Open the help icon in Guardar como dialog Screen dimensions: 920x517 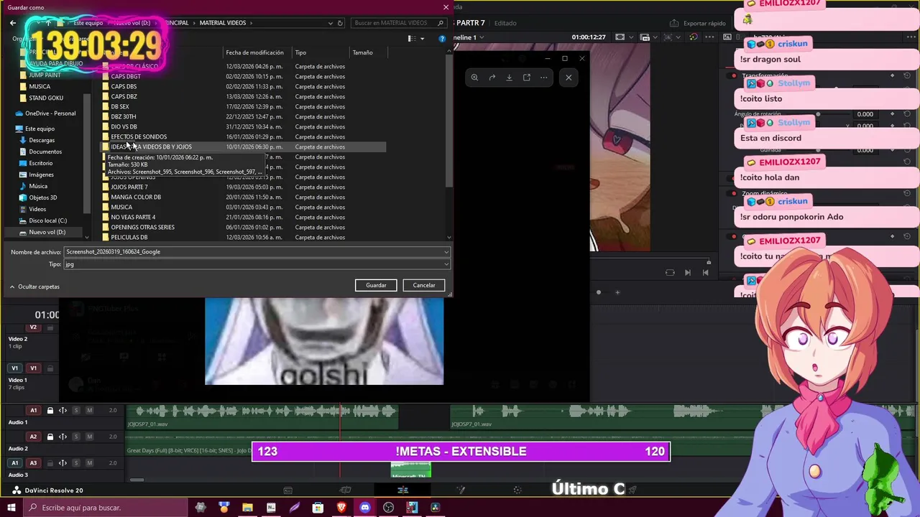(x=442, y=39)
